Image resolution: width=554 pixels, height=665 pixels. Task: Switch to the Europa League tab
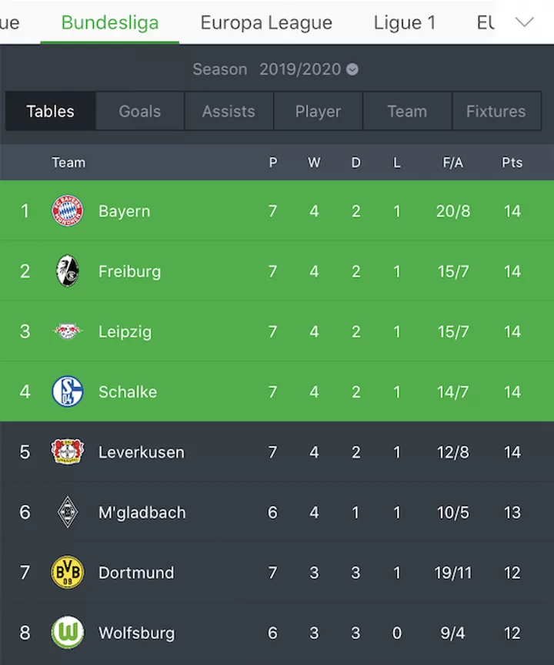pos(266,22)
